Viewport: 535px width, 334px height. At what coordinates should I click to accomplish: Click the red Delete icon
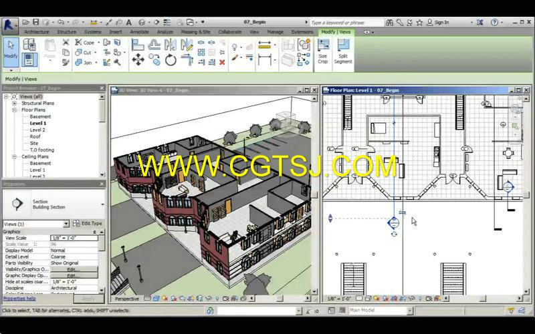click(222, 62)
